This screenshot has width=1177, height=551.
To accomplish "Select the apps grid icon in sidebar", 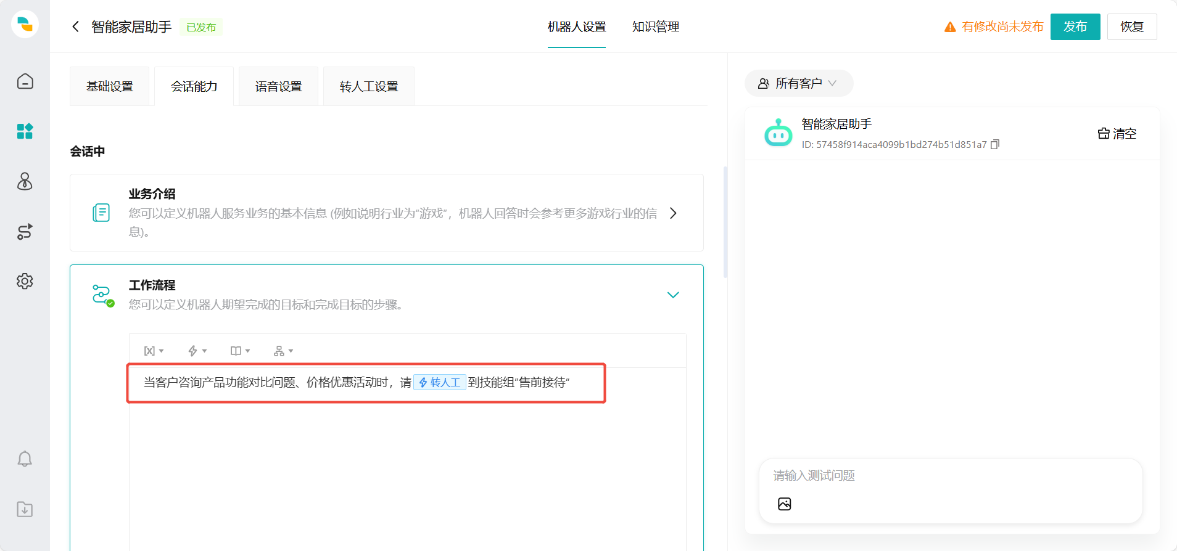I will 25,131.
